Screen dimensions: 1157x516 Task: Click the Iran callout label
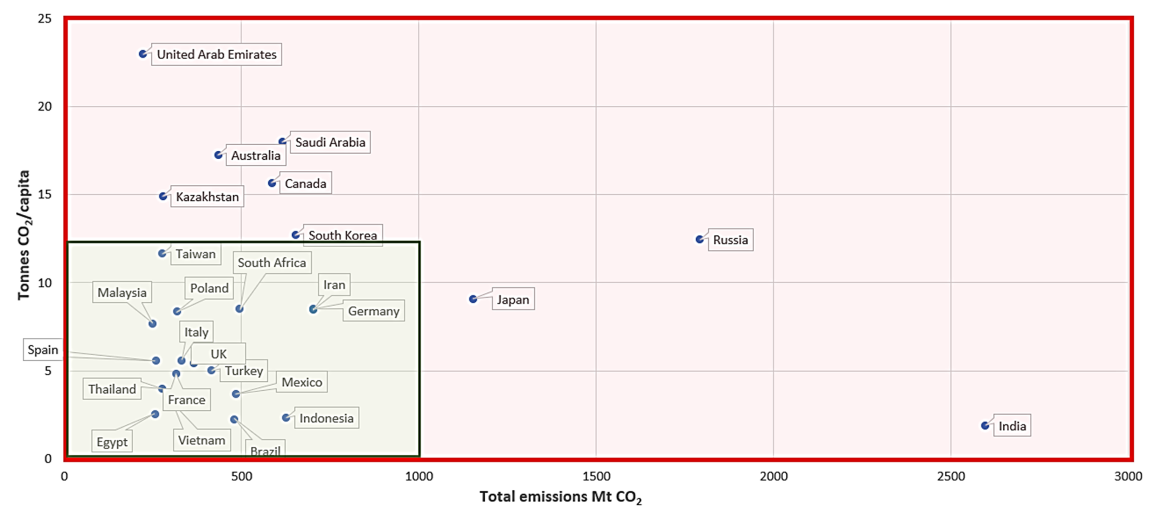[x=334, y=285]
